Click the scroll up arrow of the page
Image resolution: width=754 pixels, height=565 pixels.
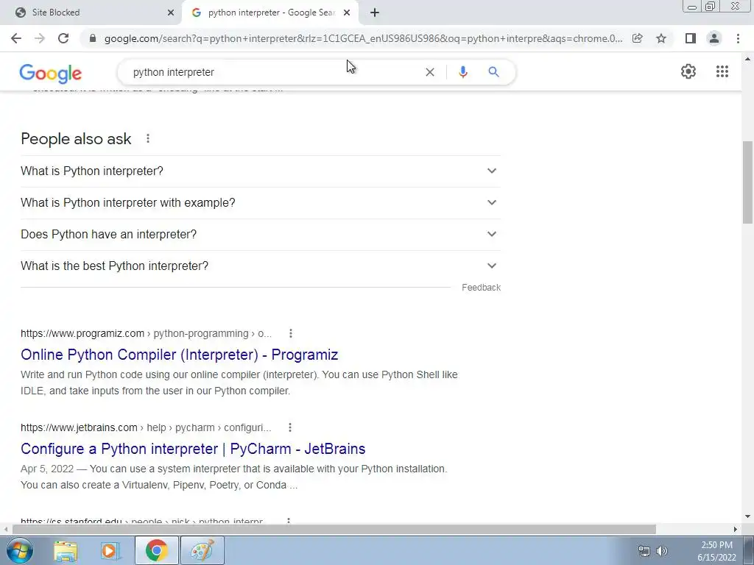click(x=748, y=59)
